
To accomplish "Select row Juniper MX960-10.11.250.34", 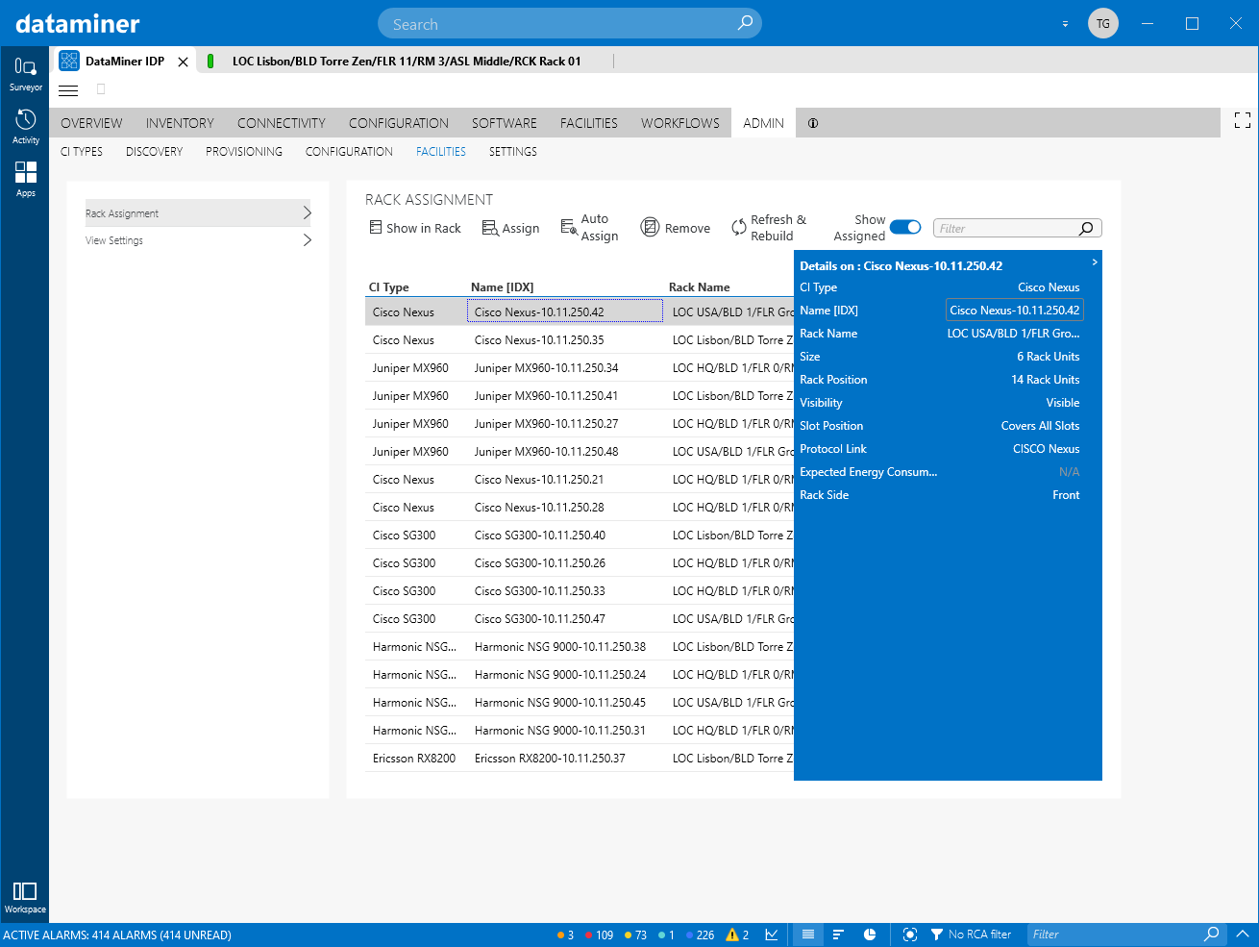I will [580, 368].
